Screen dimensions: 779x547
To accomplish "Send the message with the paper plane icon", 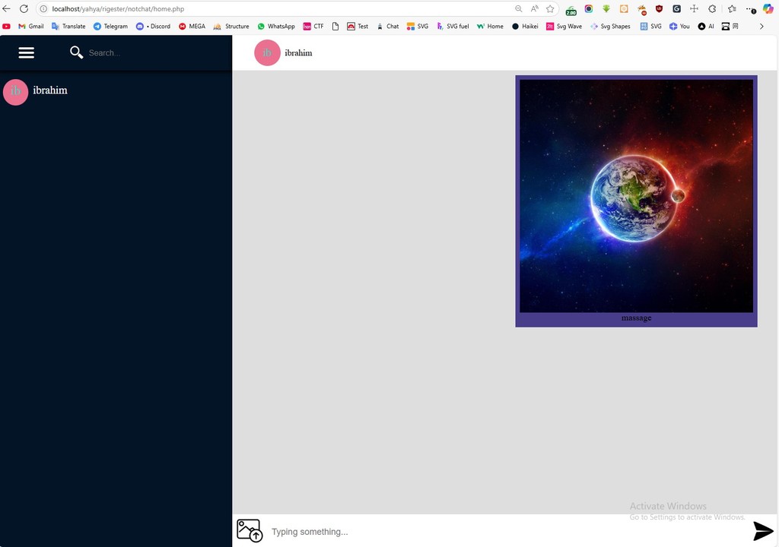I will pyautogui.click(x=763, y=531).
